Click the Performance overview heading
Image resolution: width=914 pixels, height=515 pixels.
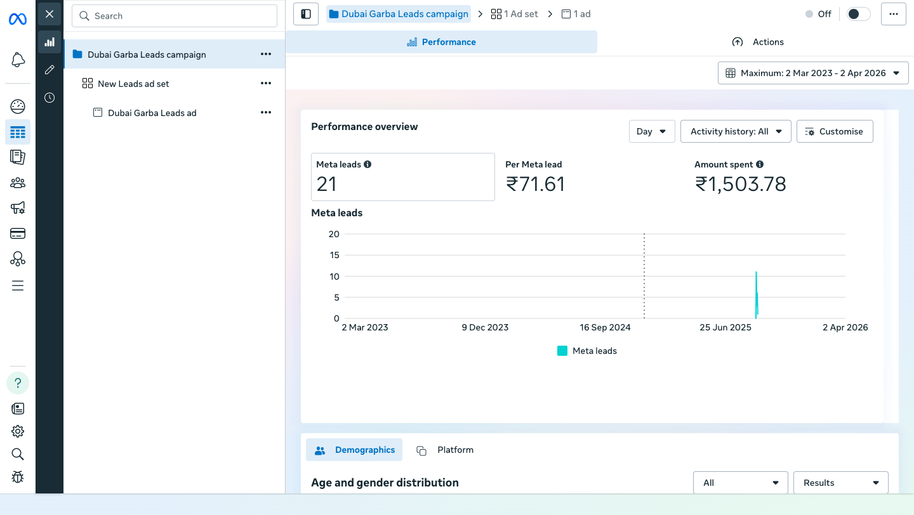364,126
